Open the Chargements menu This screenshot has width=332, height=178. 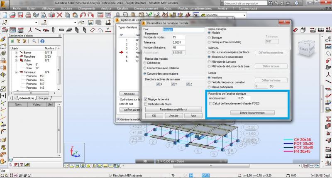86,8
